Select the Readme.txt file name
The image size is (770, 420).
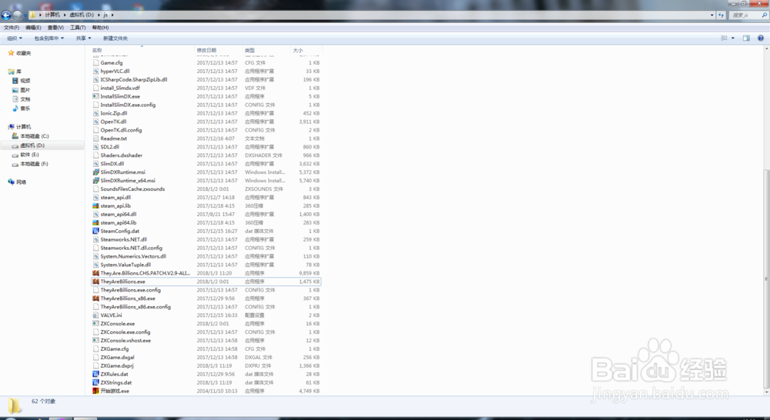(113, 139)
